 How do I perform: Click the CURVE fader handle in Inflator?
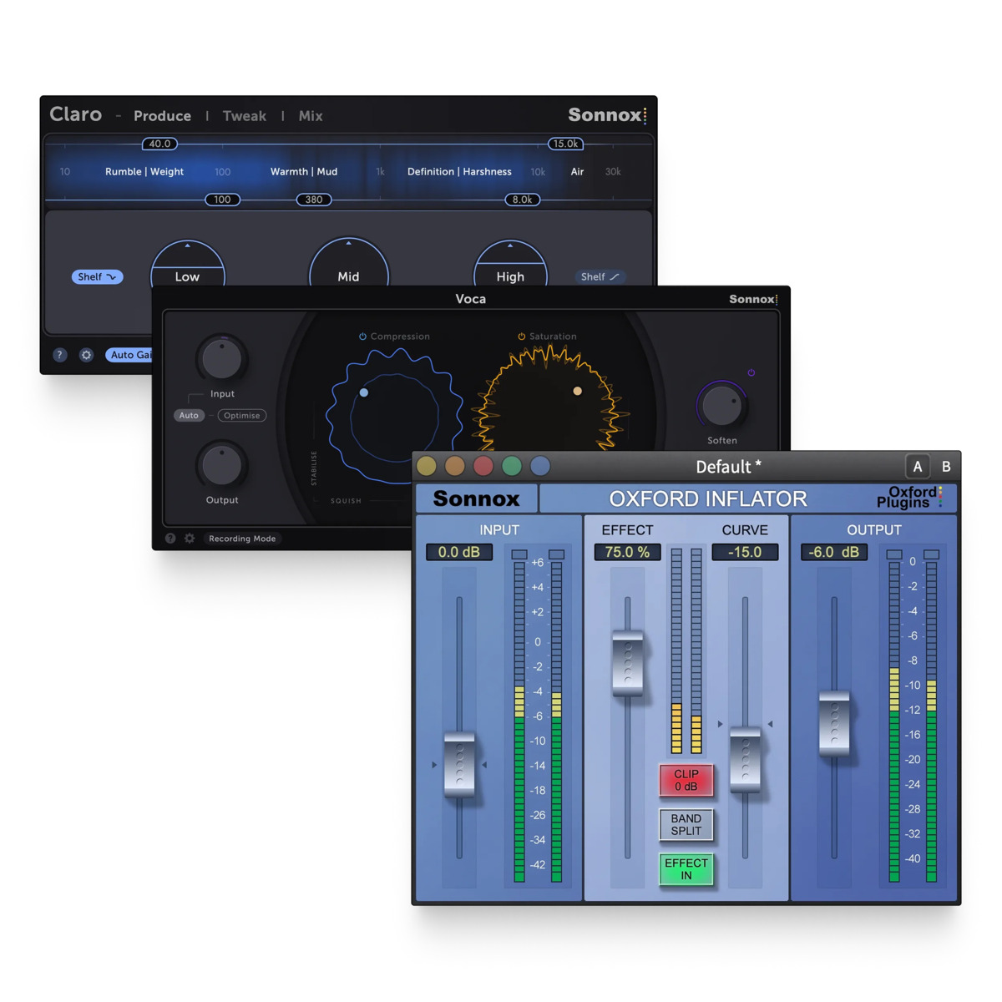tap(745, 759)
